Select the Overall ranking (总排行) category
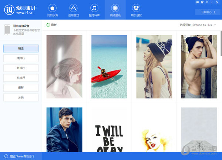This screenshot has height=160, width=222. pos(21,78)
